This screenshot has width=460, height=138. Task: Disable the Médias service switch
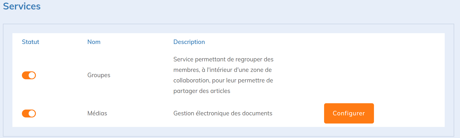coord(29,114)
